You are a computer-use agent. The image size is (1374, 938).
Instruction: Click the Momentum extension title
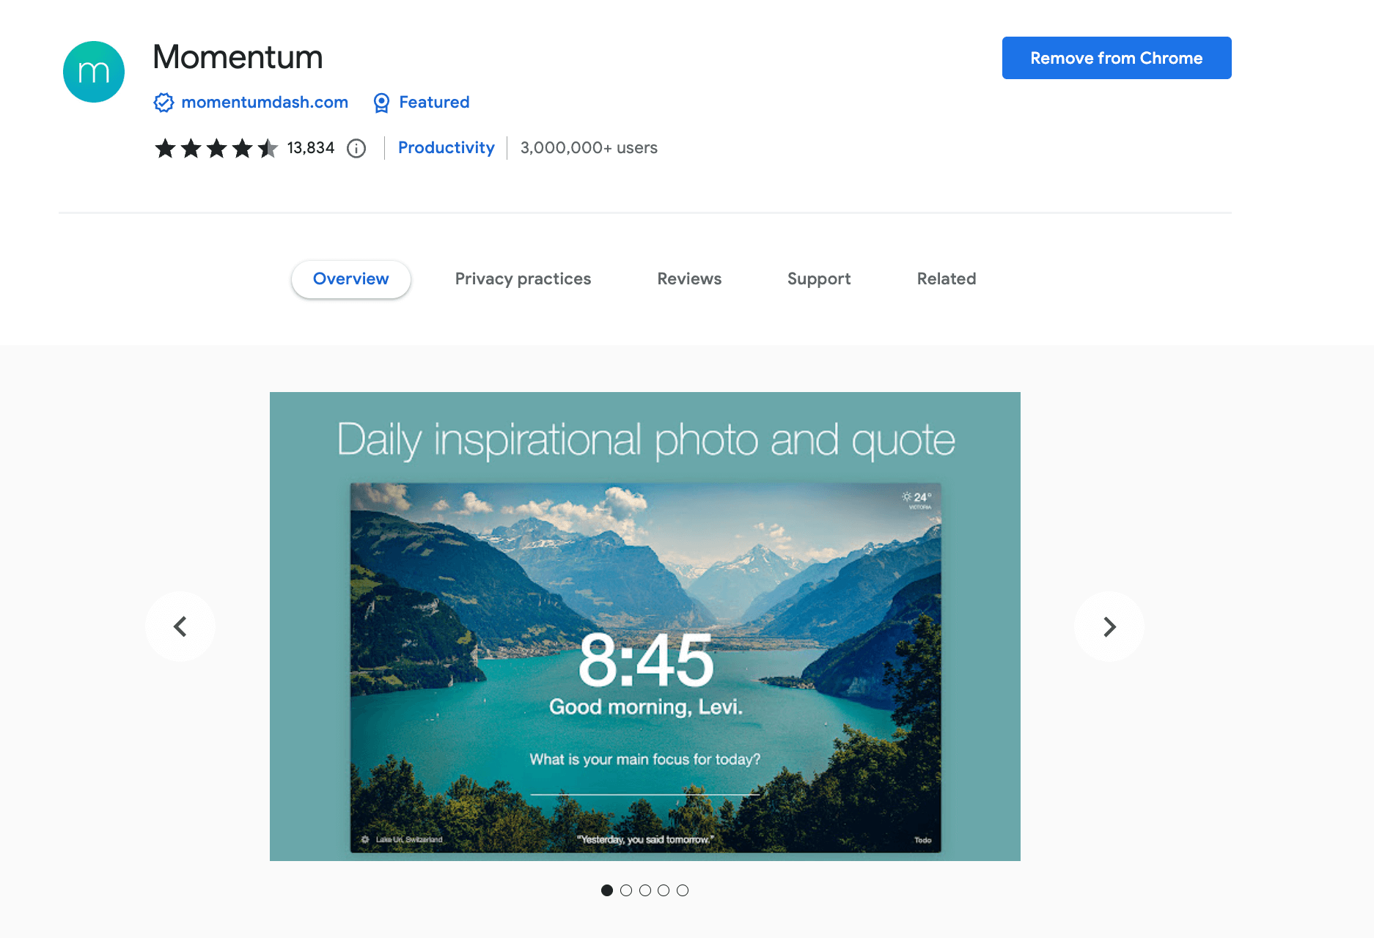pos(238,57)
